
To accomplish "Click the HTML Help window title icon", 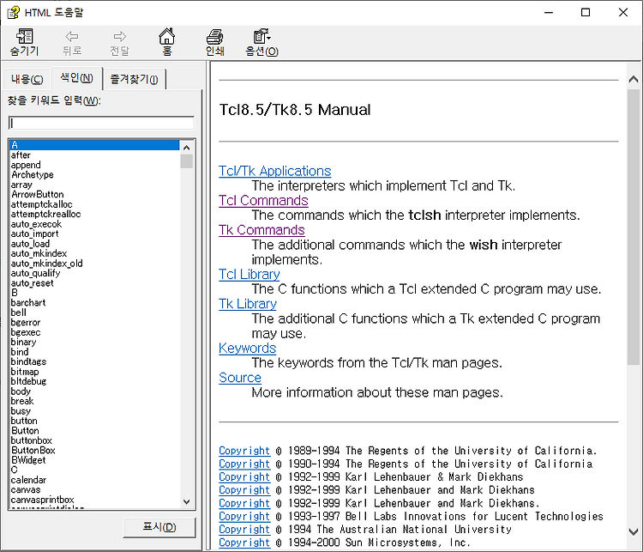I will click(13, 12).
